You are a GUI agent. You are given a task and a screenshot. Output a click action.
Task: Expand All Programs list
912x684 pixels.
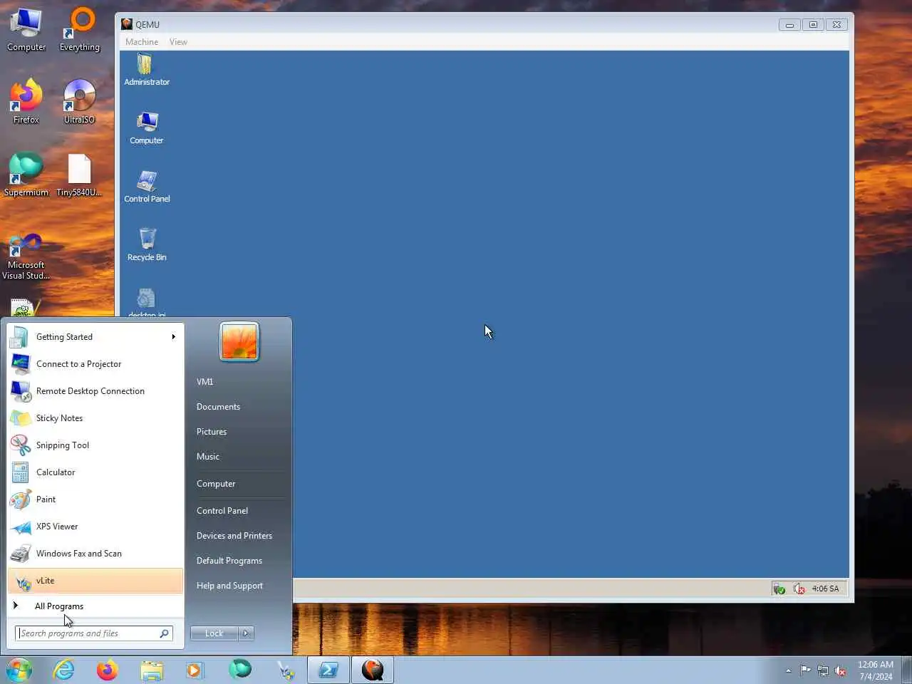95,606
